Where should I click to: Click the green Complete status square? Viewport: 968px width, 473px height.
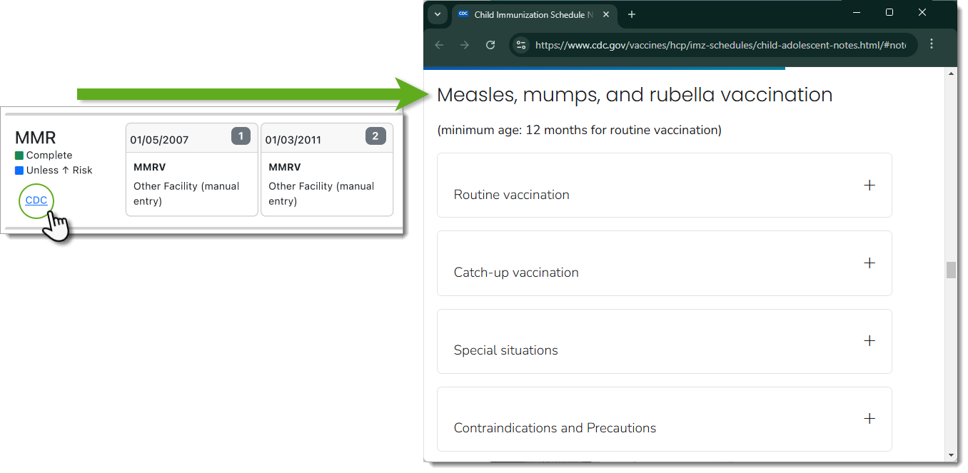click(19, 156)
